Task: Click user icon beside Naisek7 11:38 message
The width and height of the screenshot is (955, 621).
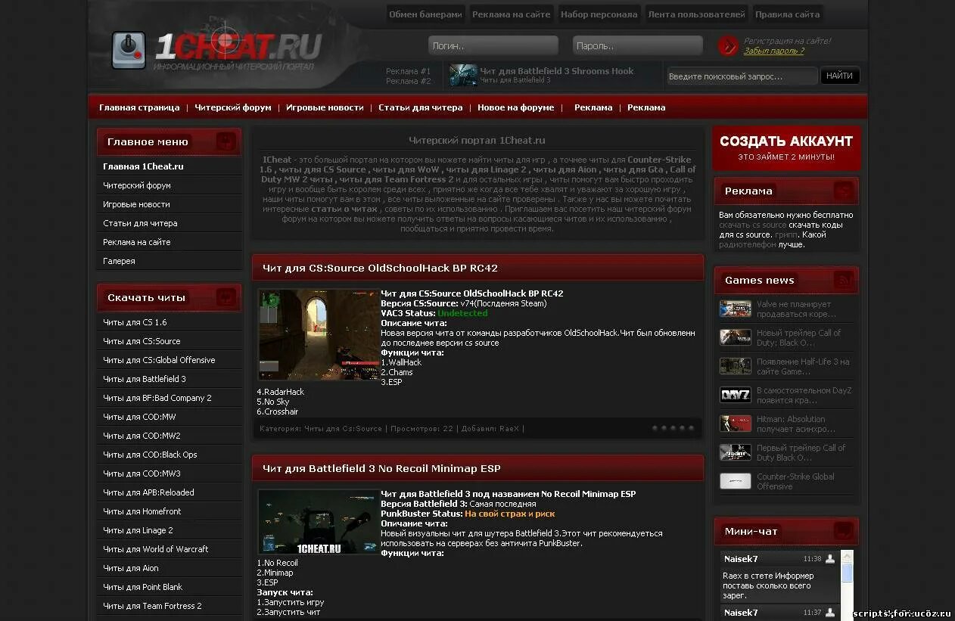Action: [x=830, y=559]
